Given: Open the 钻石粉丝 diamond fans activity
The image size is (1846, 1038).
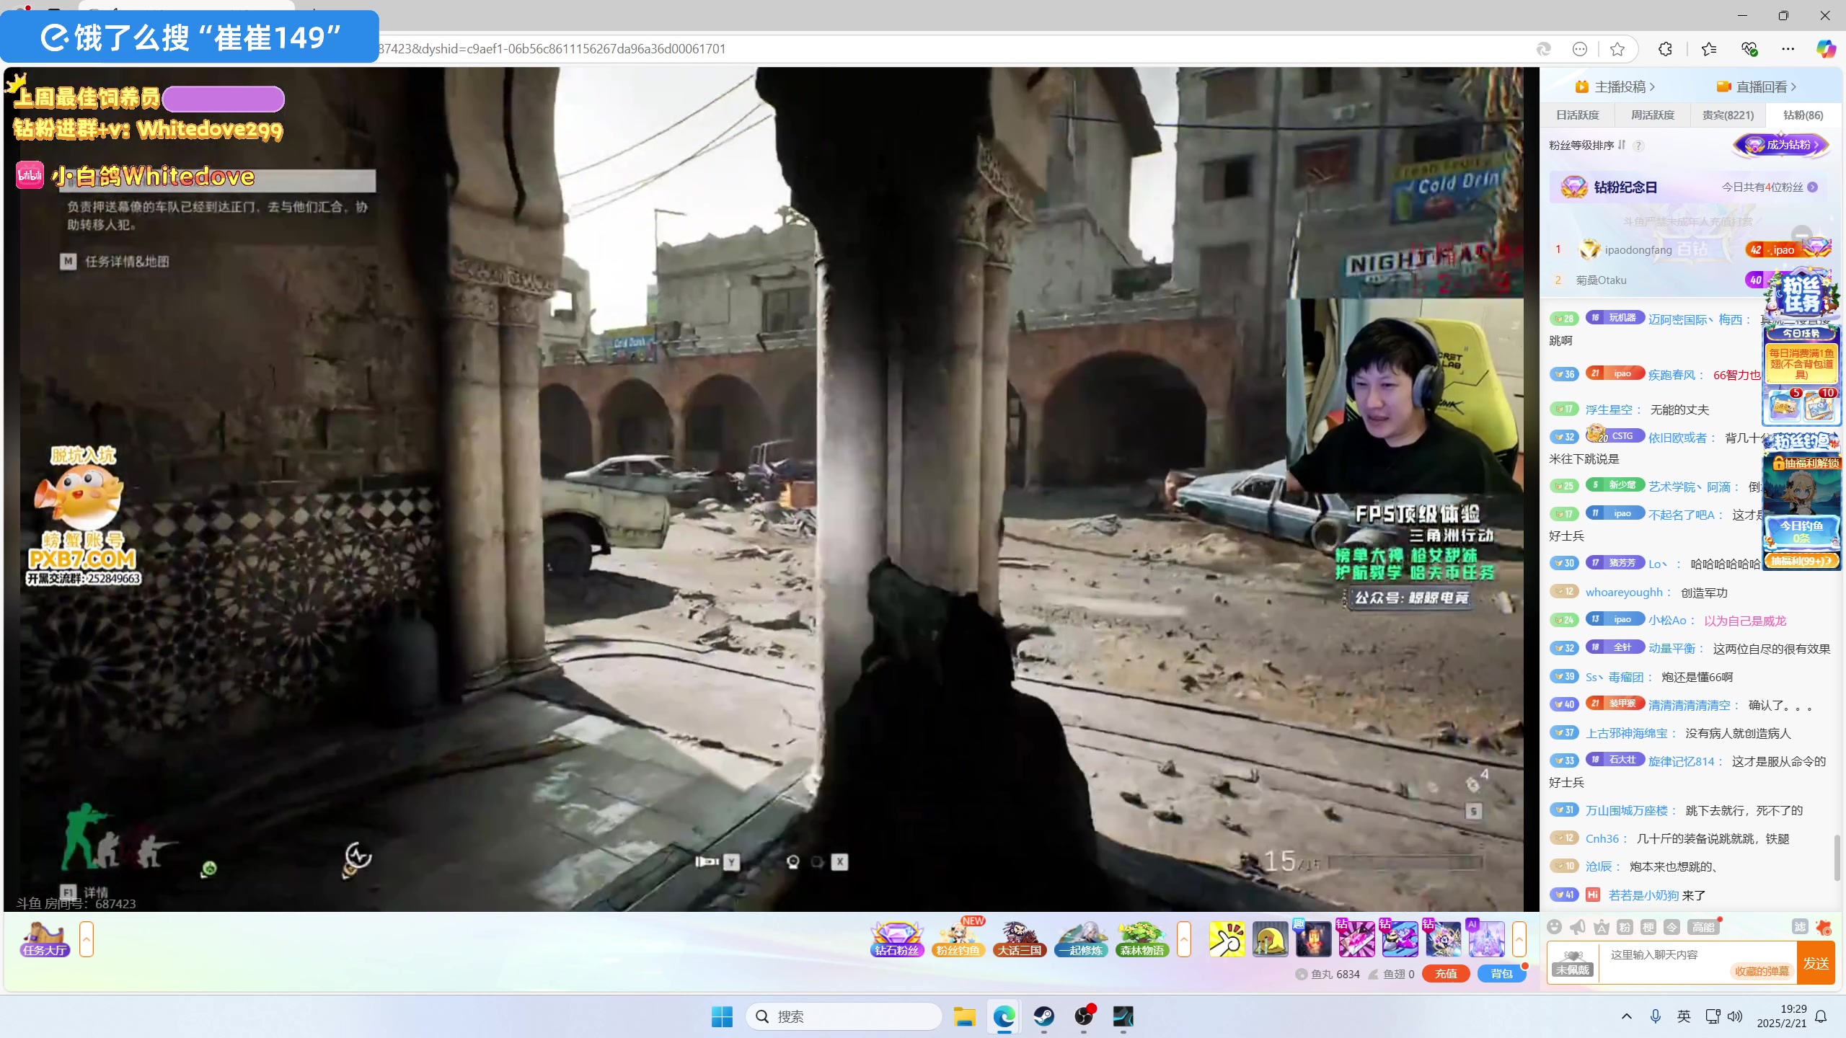Looking at the screenshot, I should pyautogui.click(x=897, y=939).
